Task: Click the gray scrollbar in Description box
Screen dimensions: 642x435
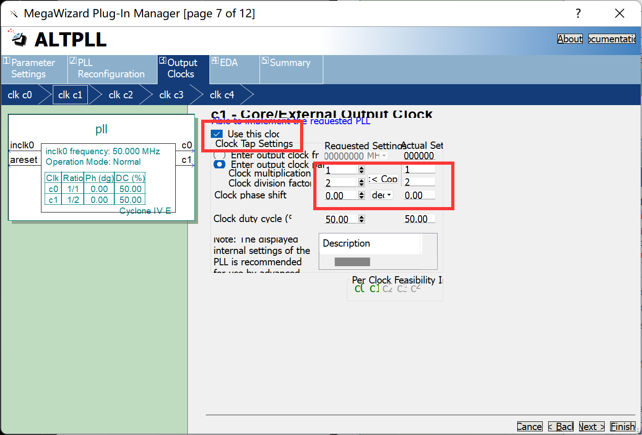Action: pyautogui.click(x=352, y=262)
